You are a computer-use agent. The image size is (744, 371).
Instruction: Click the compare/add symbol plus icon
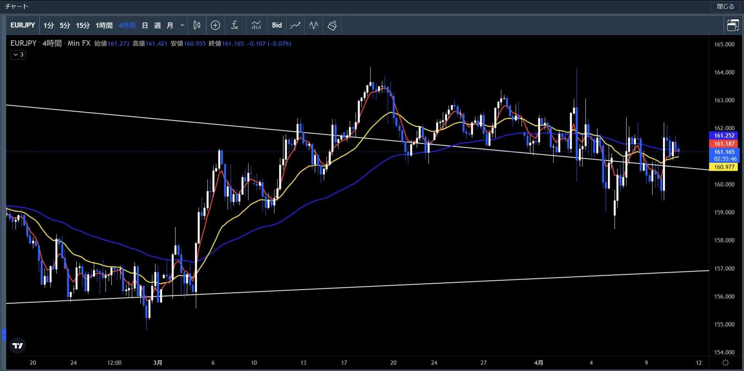click(x=215, y=25)
